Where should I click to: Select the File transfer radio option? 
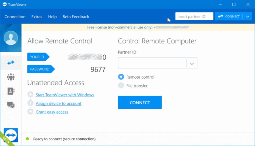coord(121,85)
